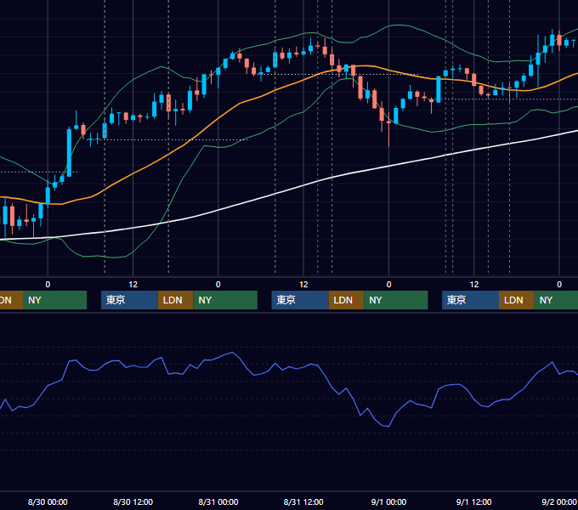Select the 東京 session block on 8/30

pyautogui.click(x=129, y=300)
